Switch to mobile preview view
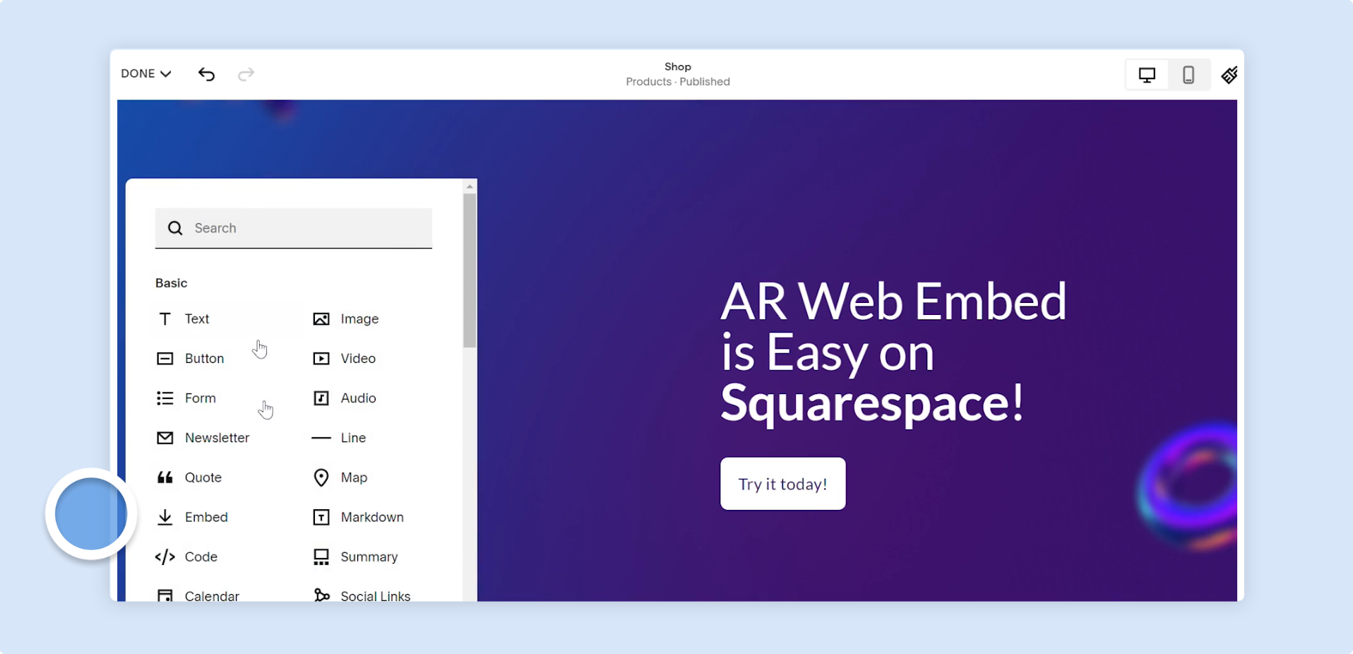 [x=1188, y=75]
